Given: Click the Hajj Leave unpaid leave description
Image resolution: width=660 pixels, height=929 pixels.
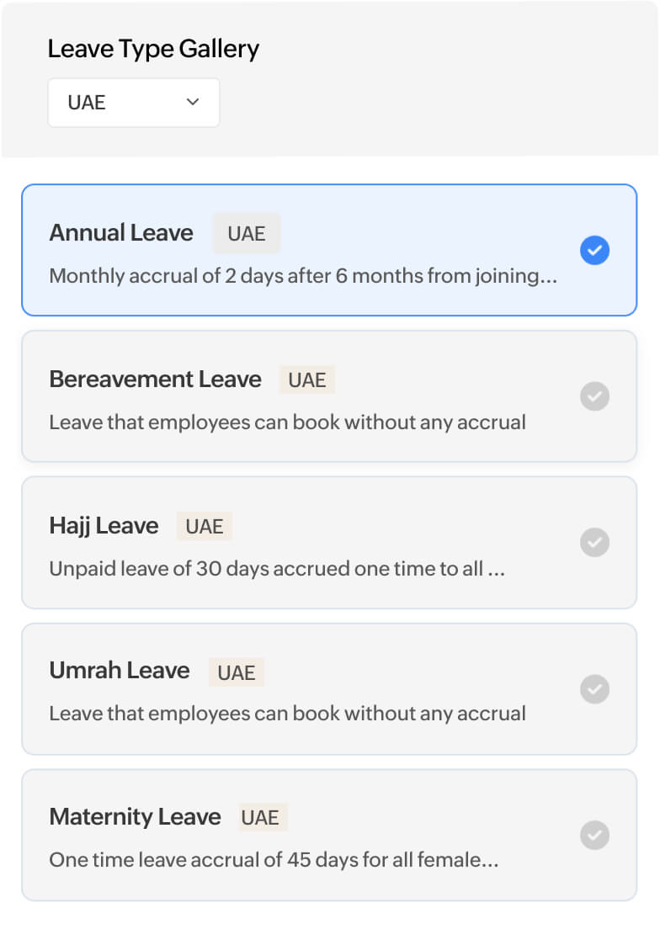Looking at the screenshot, I should pos(276,569).
